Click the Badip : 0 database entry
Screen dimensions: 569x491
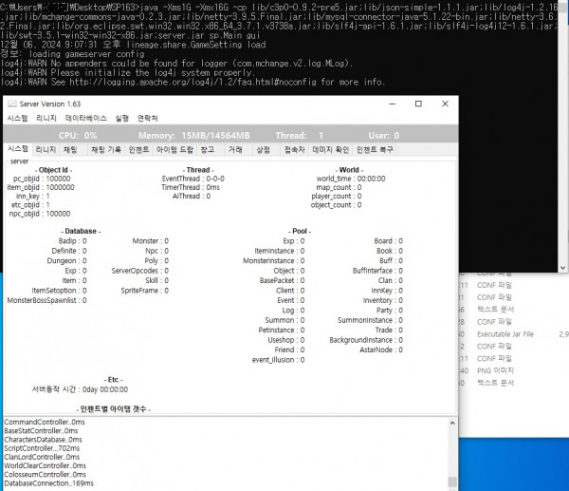[x=73, y=241]
